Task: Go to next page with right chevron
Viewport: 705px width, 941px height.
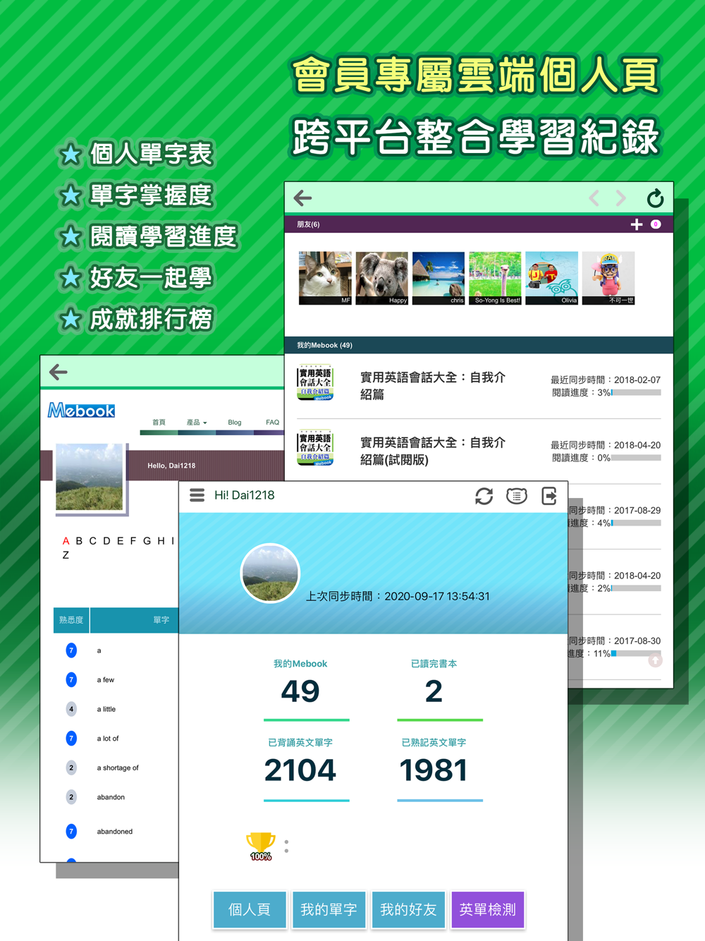Action: point(620,198)
